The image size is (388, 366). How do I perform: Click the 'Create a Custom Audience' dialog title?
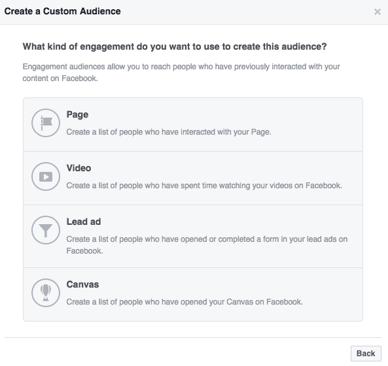coord(63,11)
